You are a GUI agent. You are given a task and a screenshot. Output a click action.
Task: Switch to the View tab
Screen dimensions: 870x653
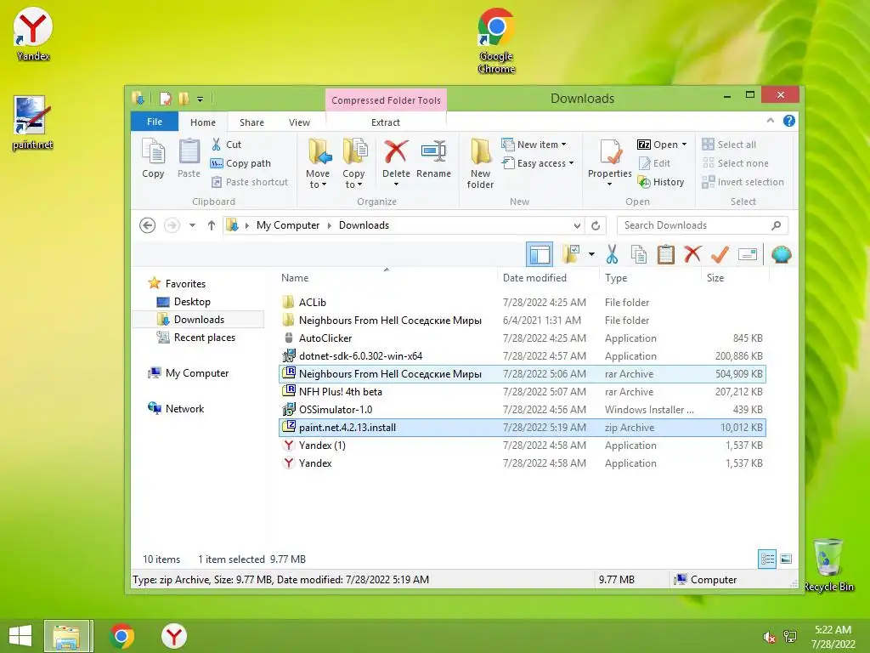pyautogui.click(x=299, y=122)
